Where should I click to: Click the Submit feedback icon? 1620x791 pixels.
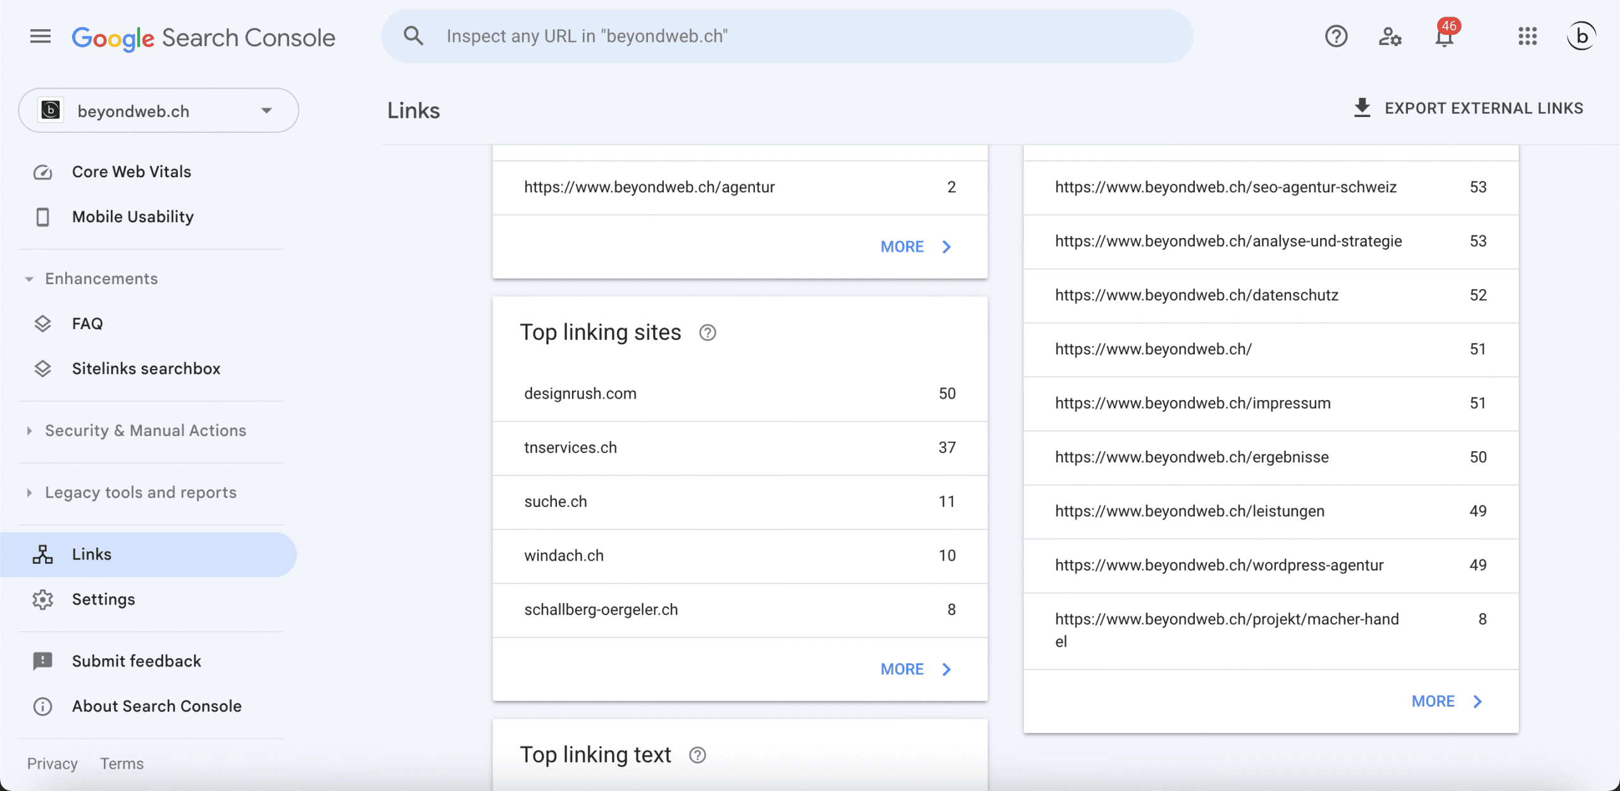pos(42,661)
